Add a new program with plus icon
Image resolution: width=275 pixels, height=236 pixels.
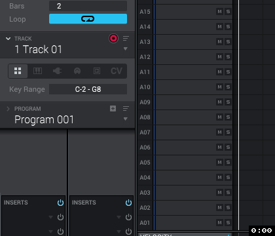[x=113, y=108]
